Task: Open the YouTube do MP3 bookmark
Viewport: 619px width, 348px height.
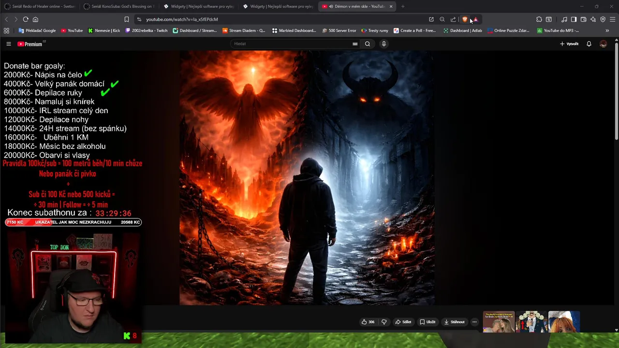Action: coord(558,30)
